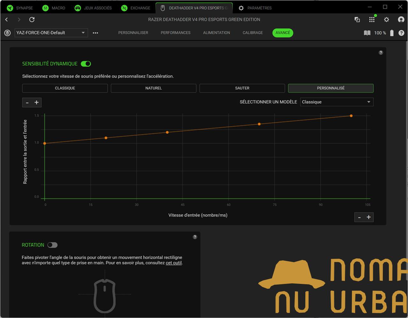Expand the YAZ-FORCE-ONE-Default profile dropdown

[x=51, y=33]
